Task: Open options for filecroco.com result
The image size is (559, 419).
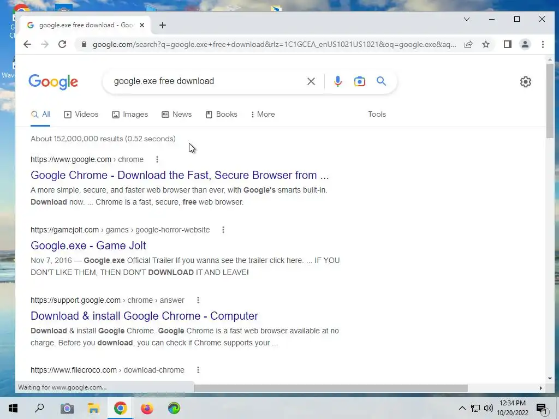Action: [x=198, y=370]
